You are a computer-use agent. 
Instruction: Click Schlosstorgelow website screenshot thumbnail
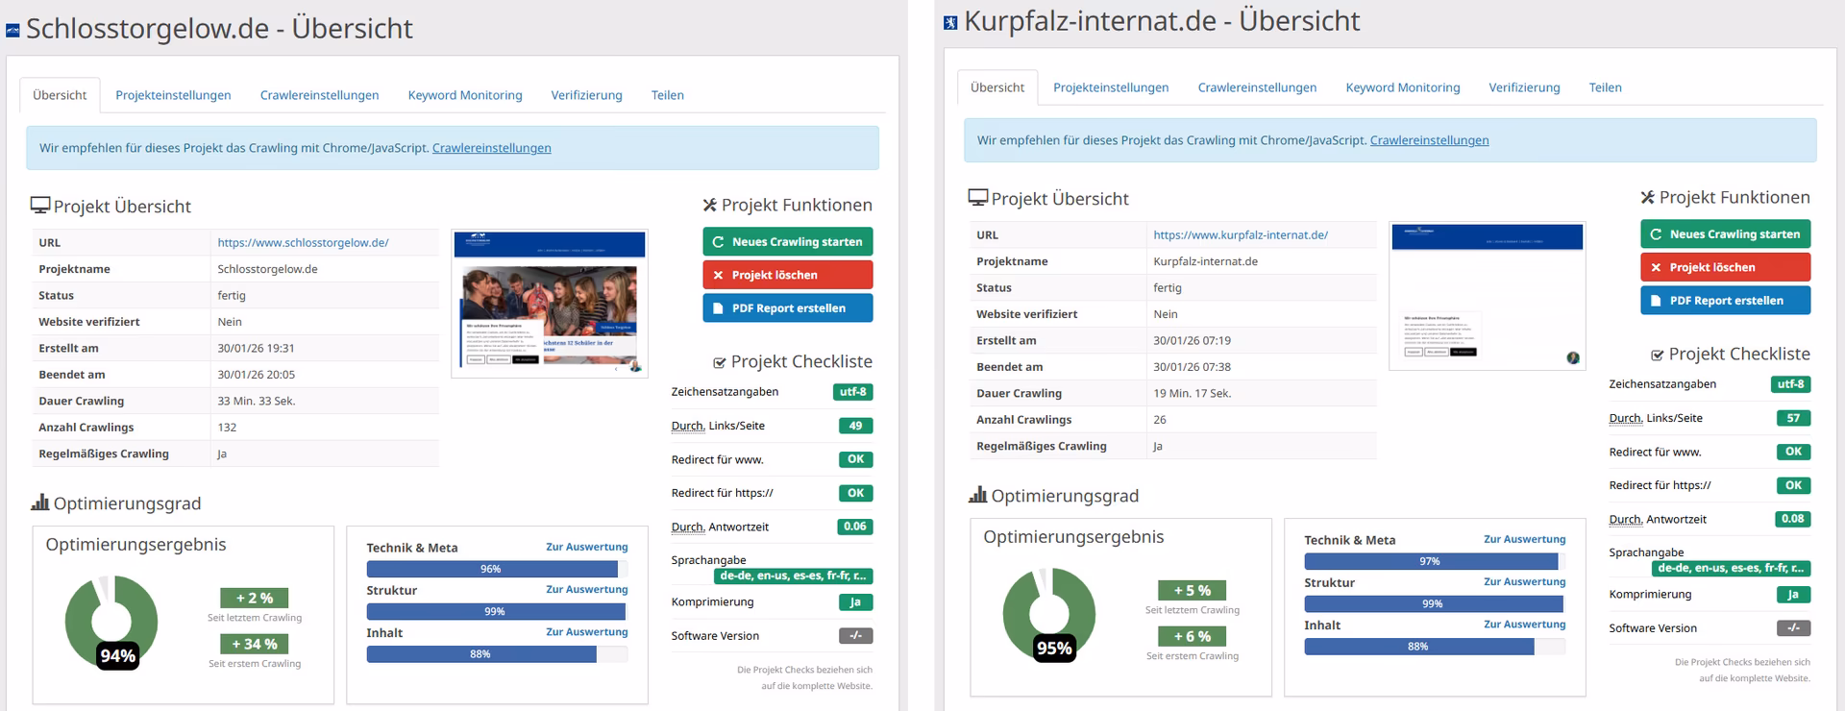550,303
